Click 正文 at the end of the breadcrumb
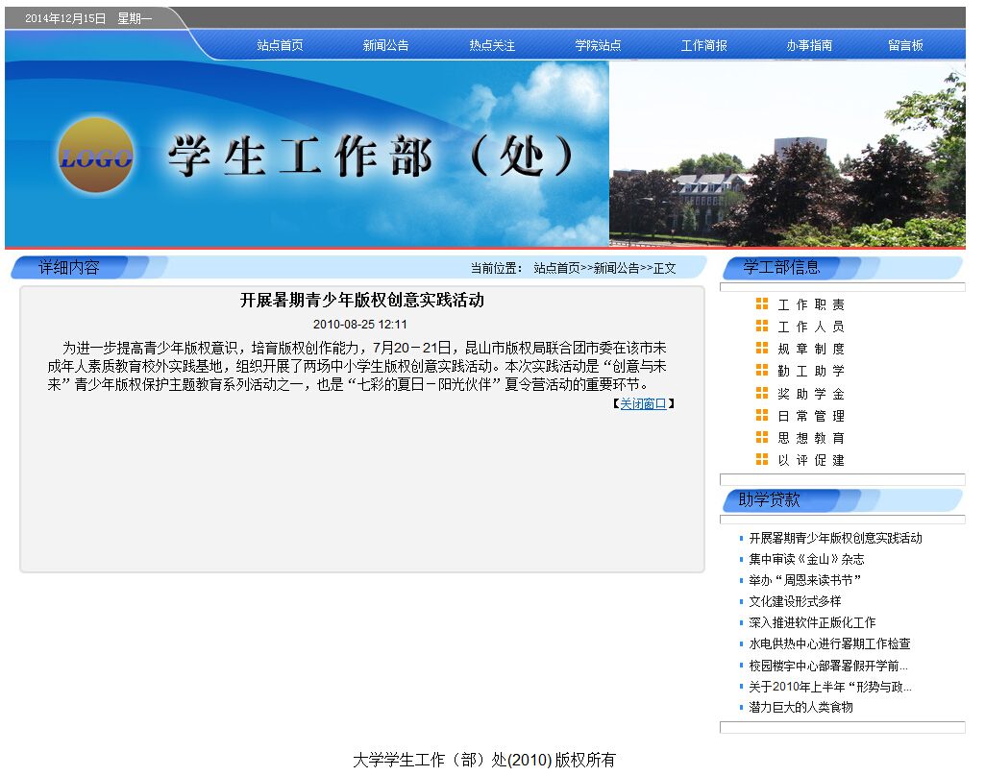985x776 pixels. [x=665, y=268]
